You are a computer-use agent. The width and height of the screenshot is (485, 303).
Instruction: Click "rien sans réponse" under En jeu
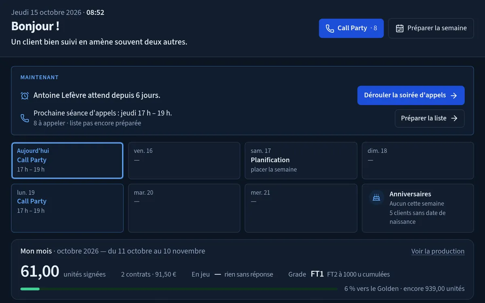click(249, 274)
